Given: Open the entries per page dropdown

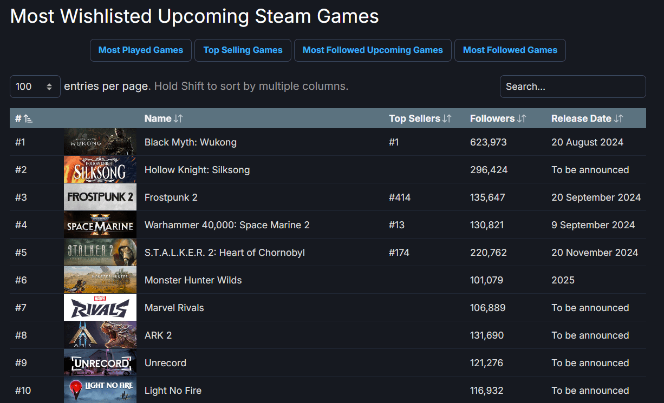Looking at the screenshot, I should click(35, 87).
